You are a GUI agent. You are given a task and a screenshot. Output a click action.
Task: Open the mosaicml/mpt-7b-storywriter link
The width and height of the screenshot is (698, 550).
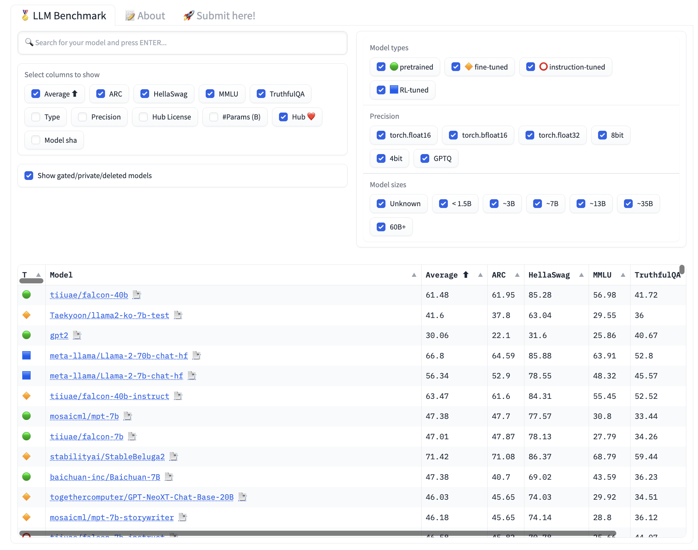[112, 518]
